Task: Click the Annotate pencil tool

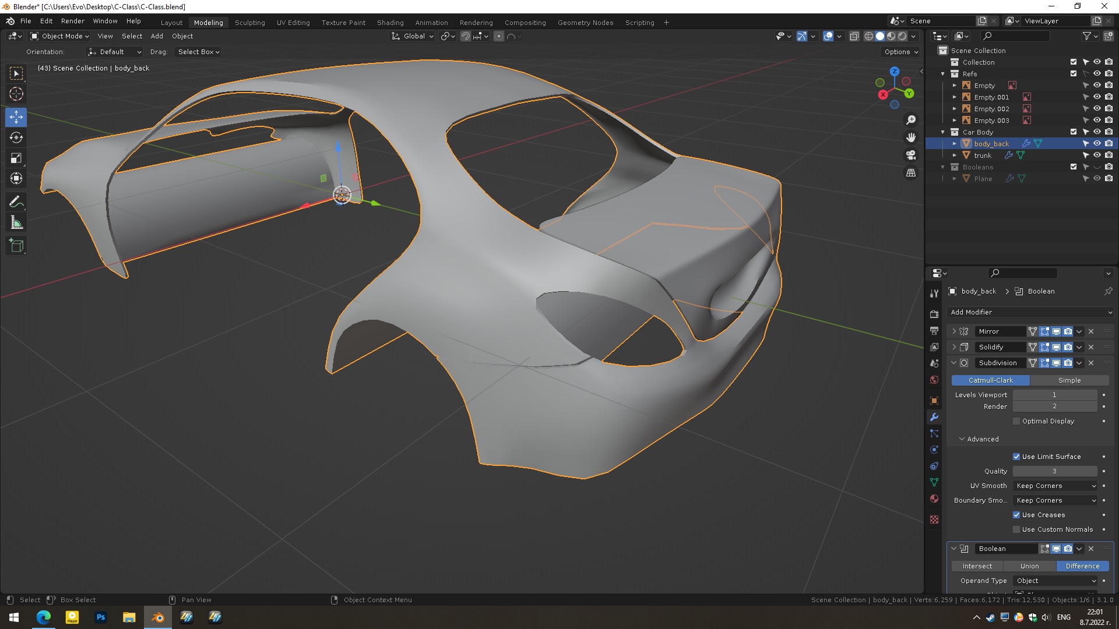Action: pyautogui.click(x=16, y=202)
